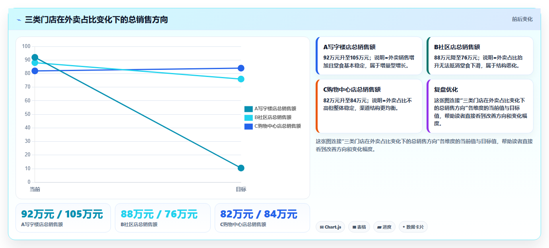
Task: Click the 当前 x-axis label
Action: pyautogui.click(x=35, y=189)
